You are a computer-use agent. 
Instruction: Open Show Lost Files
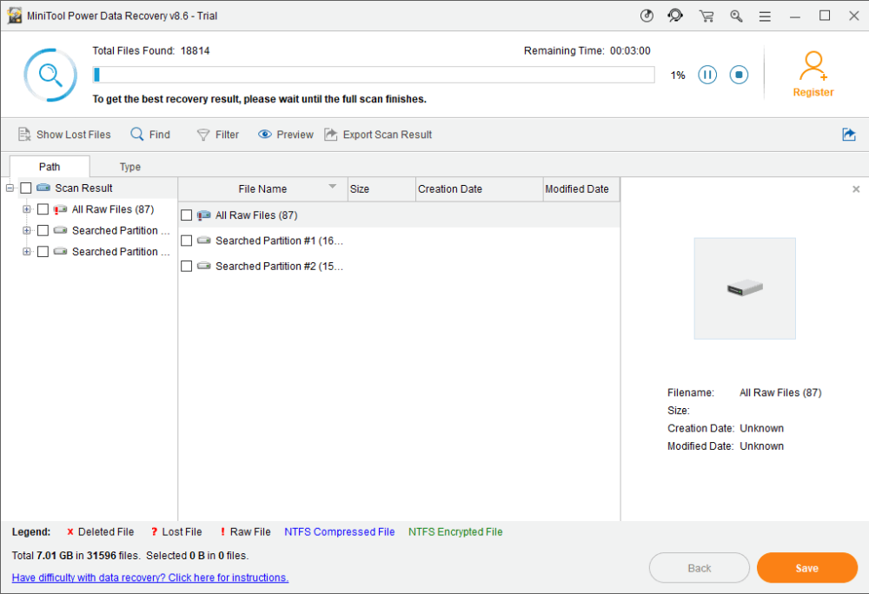tap(64, 135)
